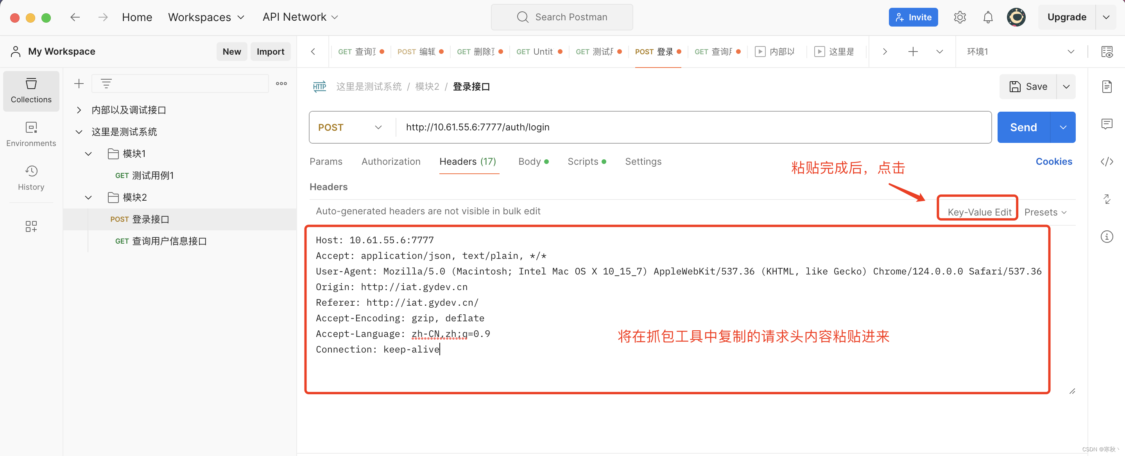The width and height of the screenshot is (1125, 456).
Task: Open the code snippet panel
Action: click(x=1107, y=161)
